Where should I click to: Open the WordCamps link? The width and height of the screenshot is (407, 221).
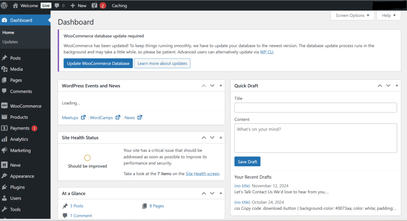click(x=101, y=118)
